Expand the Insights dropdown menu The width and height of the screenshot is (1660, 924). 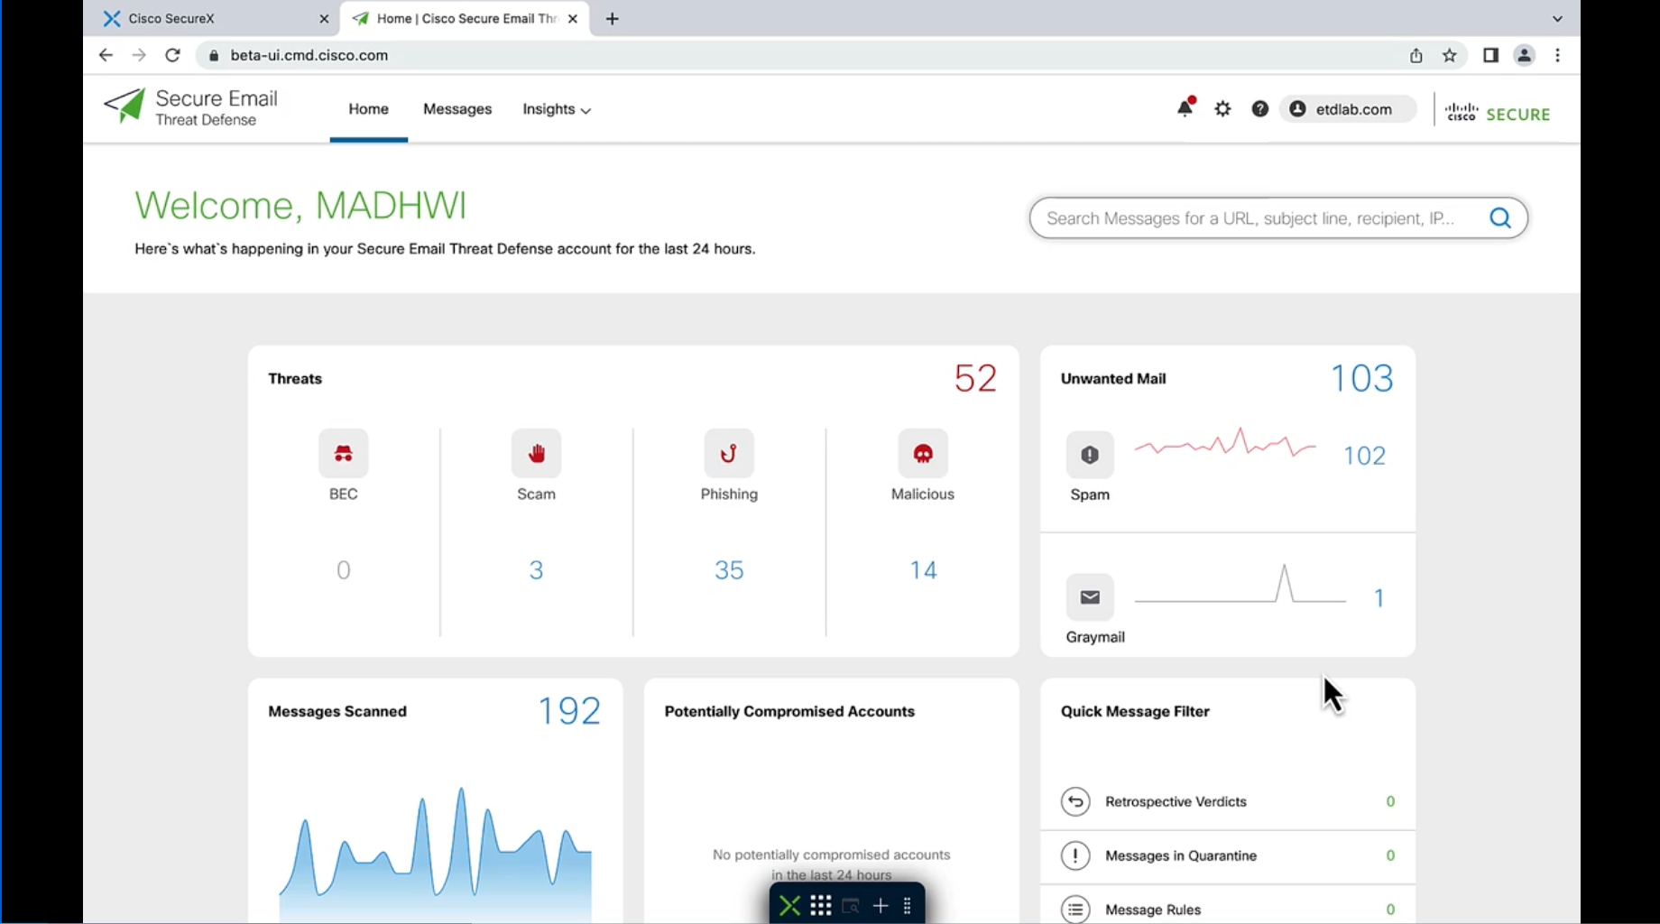[556, 109]
